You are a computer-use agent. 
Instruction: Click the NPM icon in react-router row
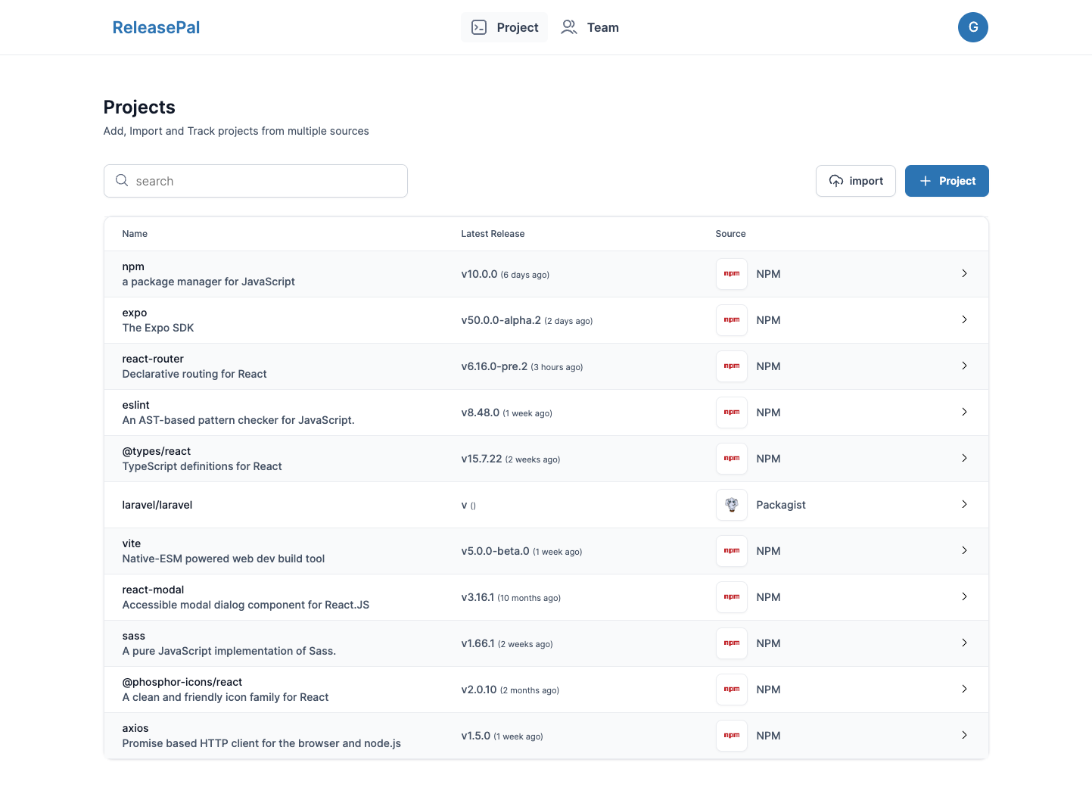click(732, 366)
